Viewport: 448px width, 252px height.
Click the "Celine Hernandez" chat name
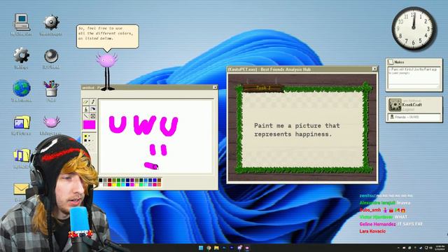point(377,224)
